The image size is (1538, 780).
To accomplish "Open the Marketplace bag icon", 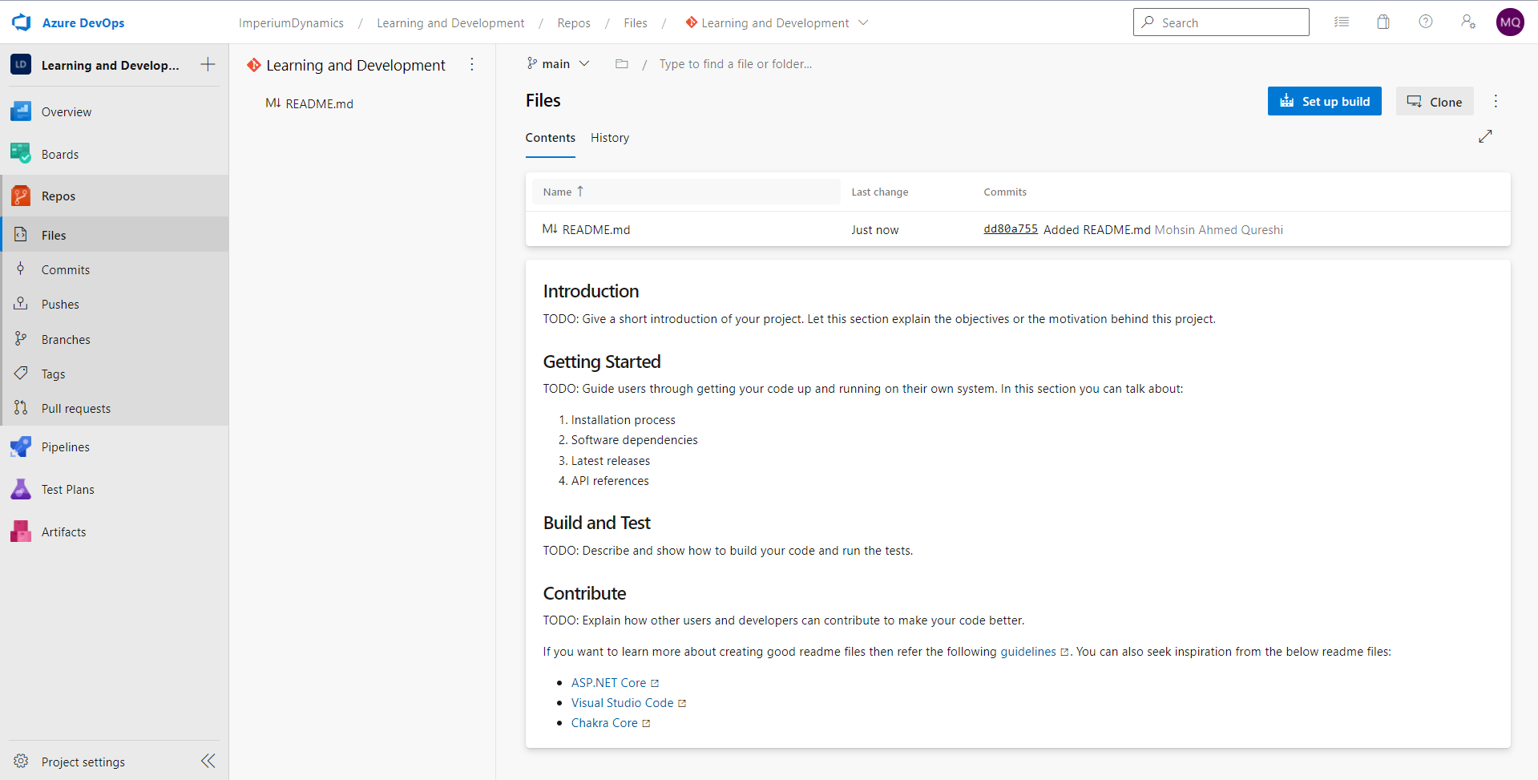I will pyautogui.click(x=1383, y=22).
